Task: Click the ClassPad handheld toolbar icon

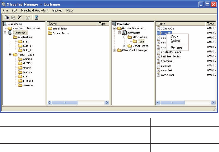Action: click(x=36, y=17)
